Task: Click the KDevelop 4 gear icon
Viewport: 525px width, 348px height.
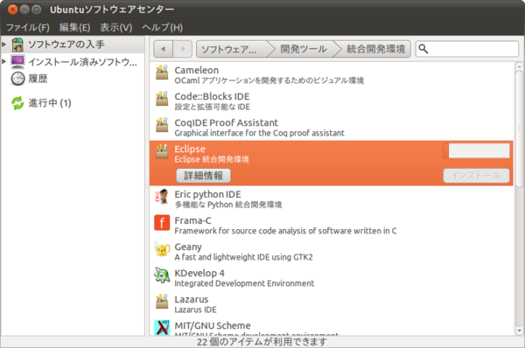Action: point(162,275)
